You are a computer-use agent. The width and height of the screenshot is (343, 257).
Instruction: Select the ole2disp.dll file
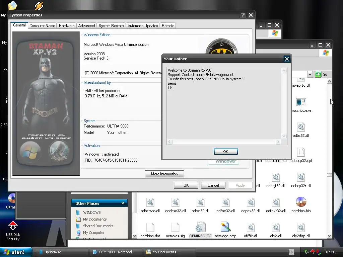tap(301, 230)
